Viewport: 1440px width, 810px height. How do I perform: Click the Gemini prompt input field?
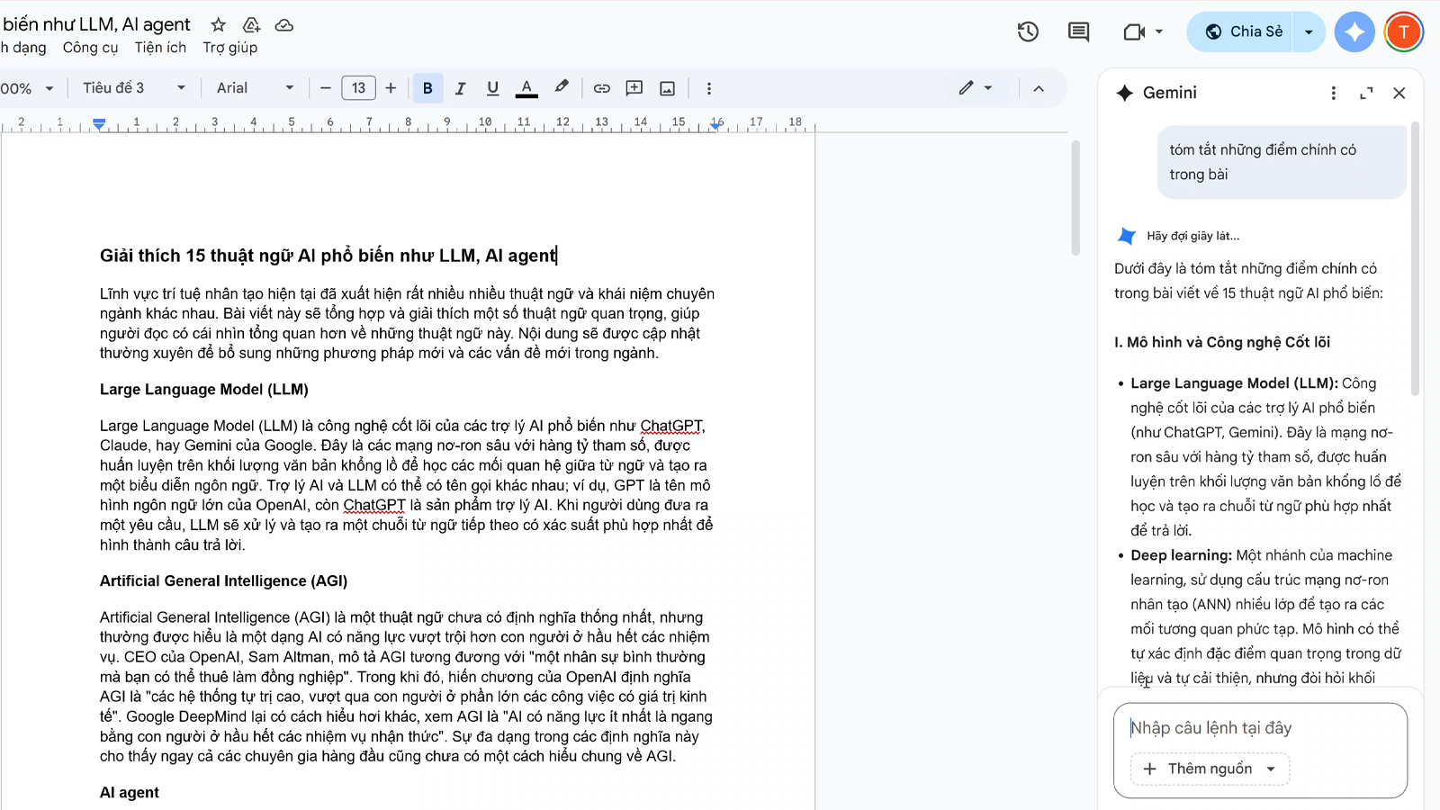coord(1258,728)
